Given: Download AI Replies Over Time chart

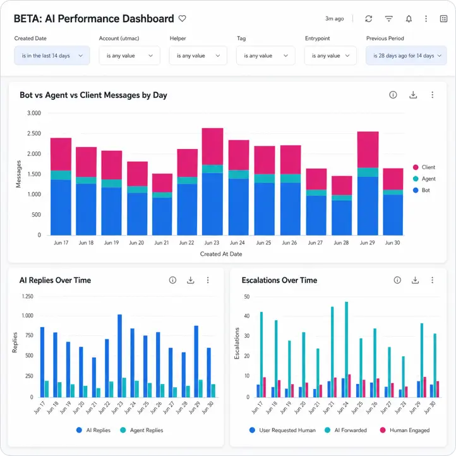Looking at the screenshot, I should tap(191, 280).
